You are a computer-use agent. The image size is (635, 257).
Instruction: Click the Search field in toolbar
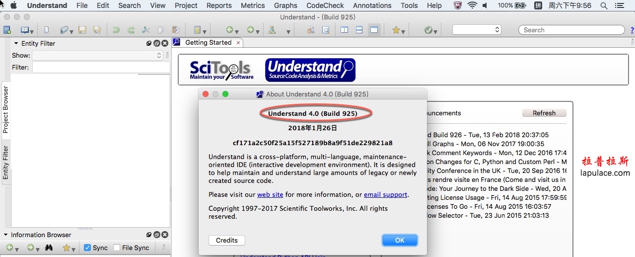coord(572,30)
